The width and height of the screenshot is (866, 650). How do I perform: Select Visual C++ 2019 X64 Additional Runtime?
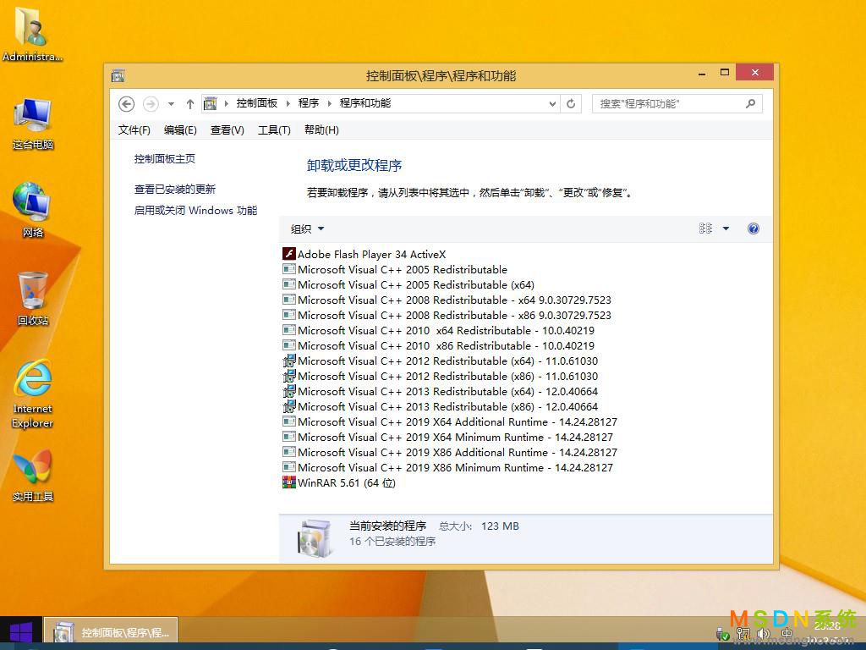(x=450, y=421)
